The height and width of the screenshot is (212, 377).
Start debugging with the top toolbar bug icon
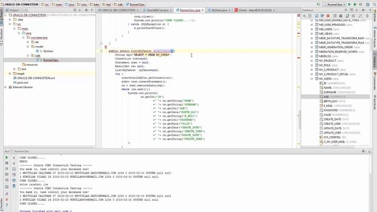click(355, 4)
